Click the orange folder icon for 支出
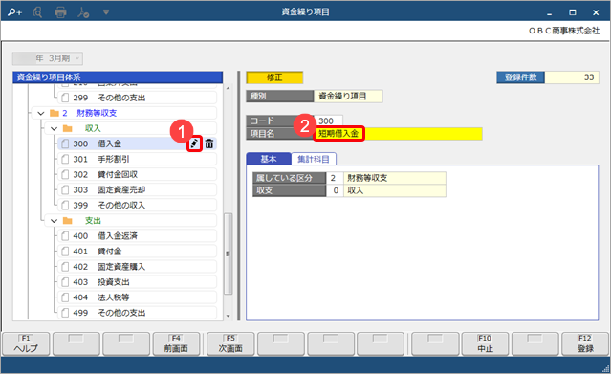This screenshot has width=611, height=374. [x=68, y=221]
